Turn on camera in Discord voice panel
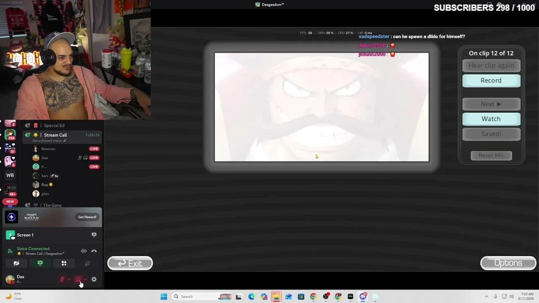The image size is (539, 303). pyautogui.click(x=16, y=263)
